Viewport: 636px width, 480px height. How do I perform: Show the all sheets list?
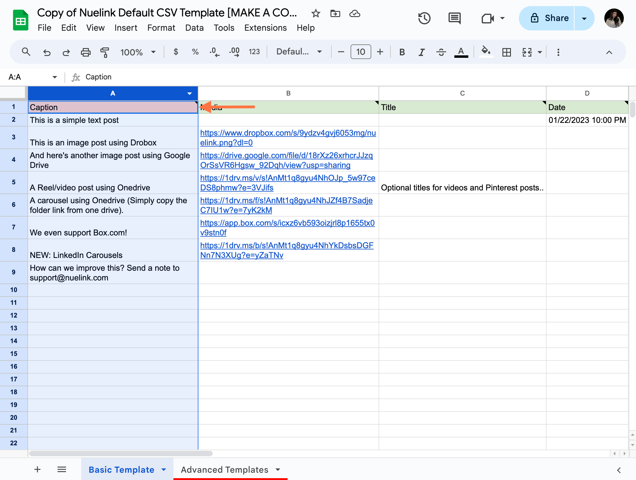point(62,469)
